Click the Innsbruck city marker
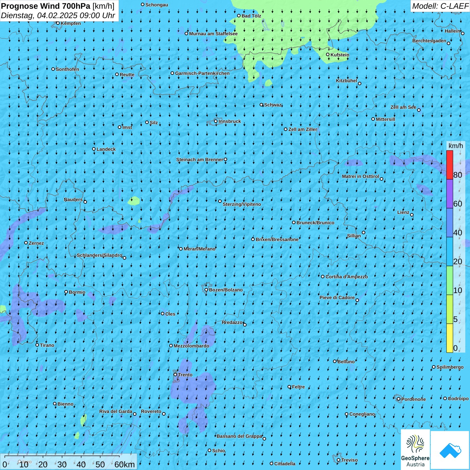This screenshot has height=470, width=470. (x=216, y=121)
